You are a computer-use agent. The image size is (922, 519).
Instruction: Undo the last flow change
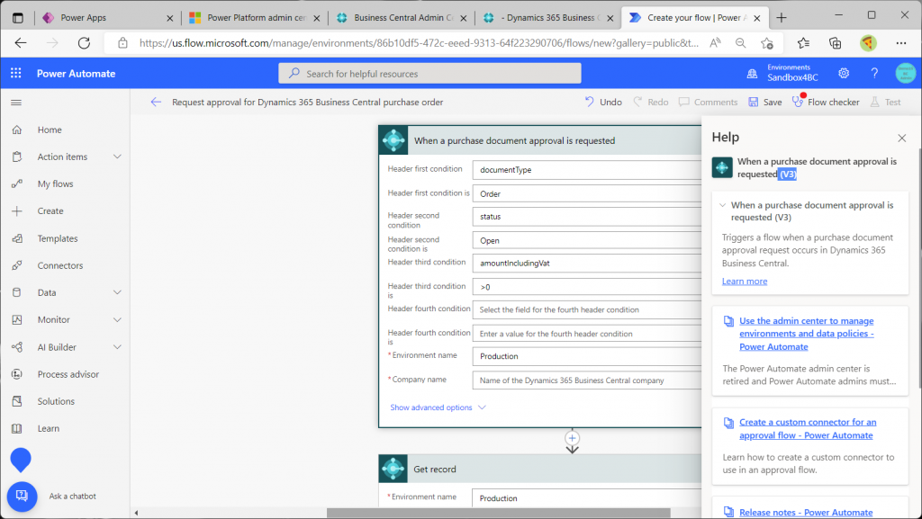603,103
